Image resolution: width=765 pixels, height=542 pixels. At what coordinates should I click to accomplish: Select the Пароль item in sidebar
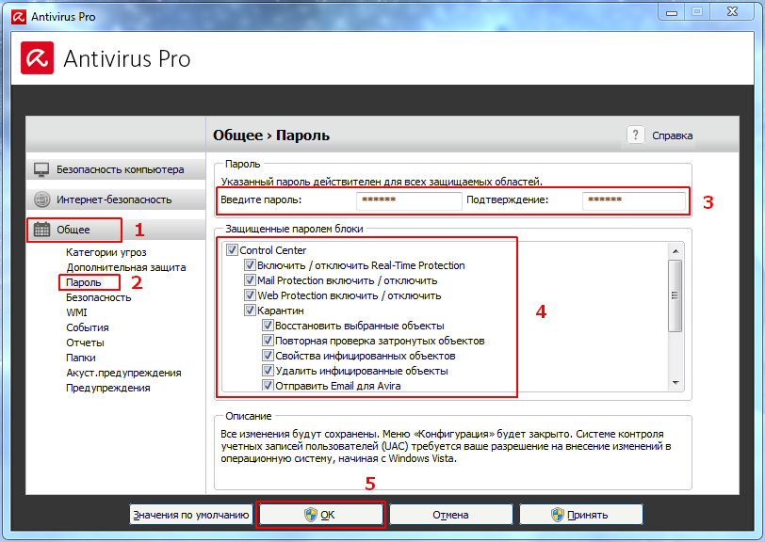(84, 282)
